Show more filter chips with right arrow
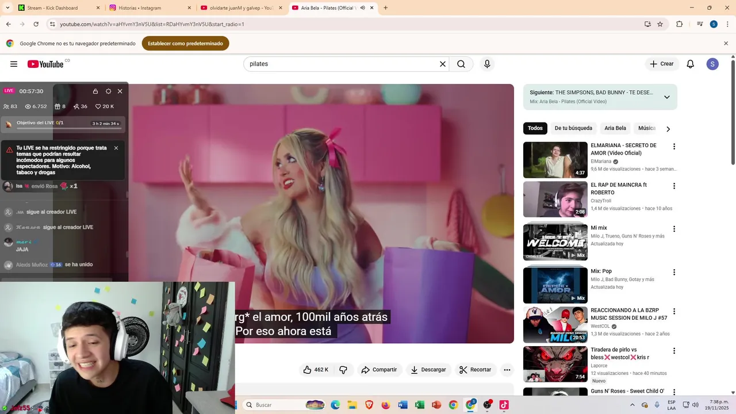The image size is (736, 414). [668, 129]
